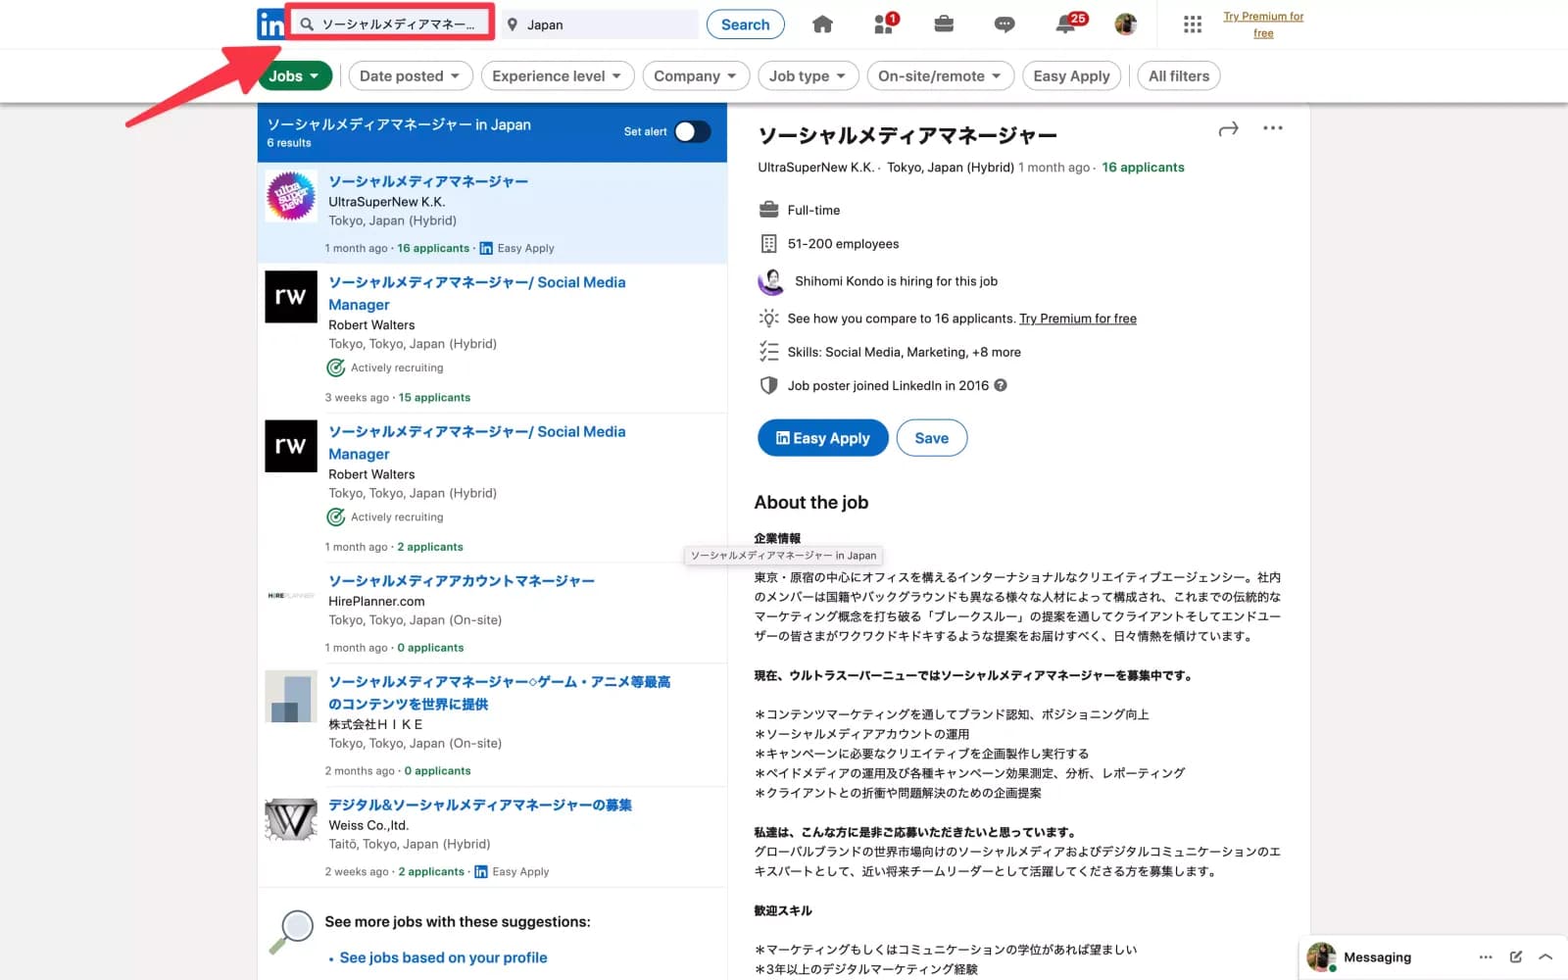This screenshot has height=980, width=1568.
Task: Compose new message in Messaging bar
Action: point(1515,956)
